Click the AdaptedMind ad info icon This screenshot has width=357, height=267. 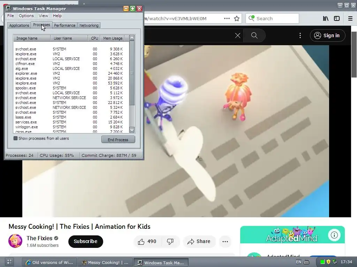(334, 235)
